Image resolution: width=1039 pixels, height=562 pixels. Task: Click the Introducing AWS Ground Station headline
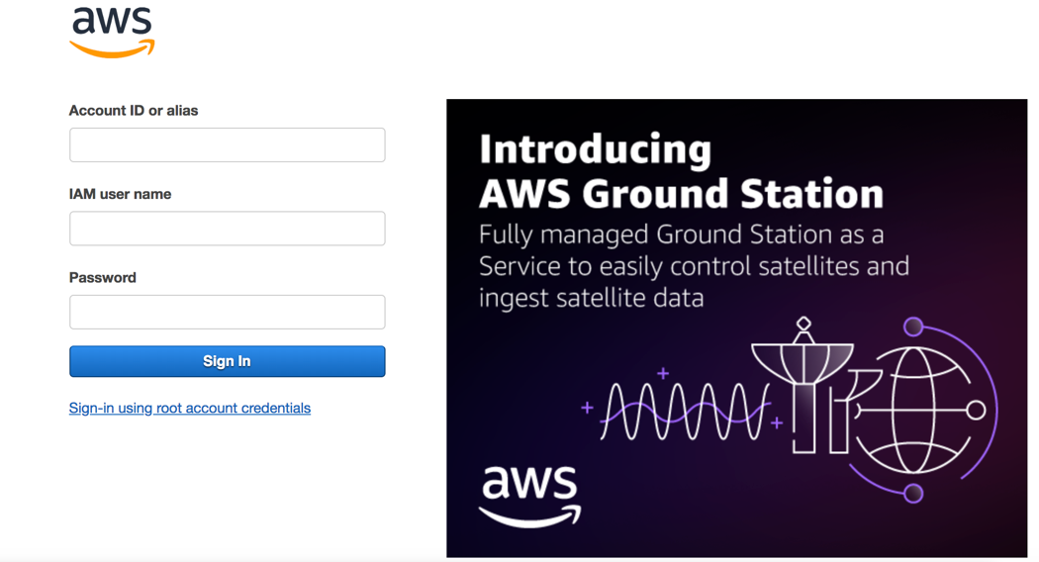click(680, 171)
